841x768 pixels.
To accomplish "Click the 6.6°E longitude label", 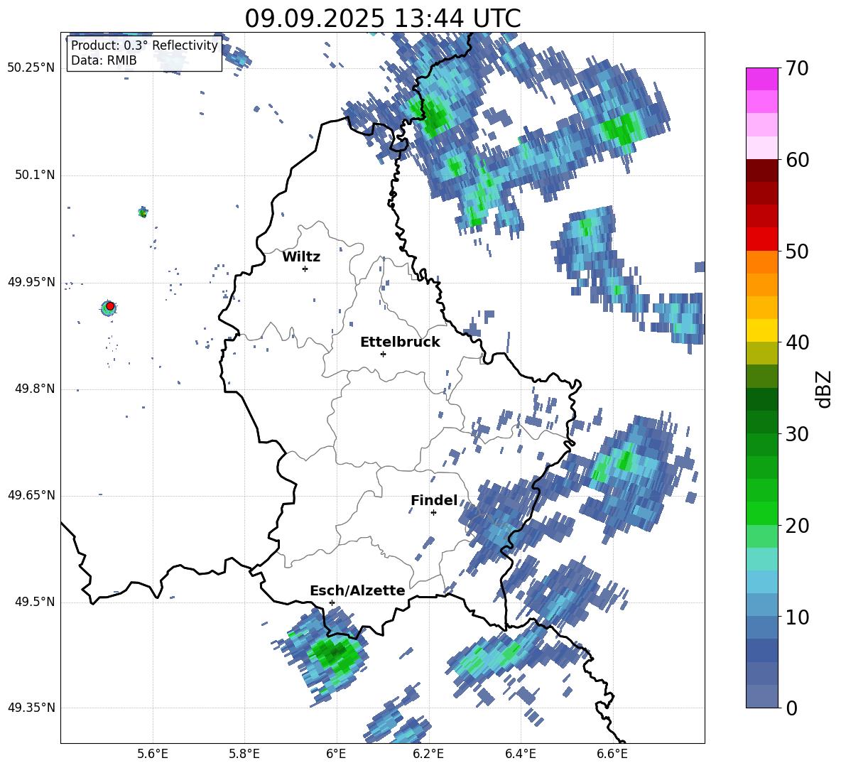I will [612, 754].
